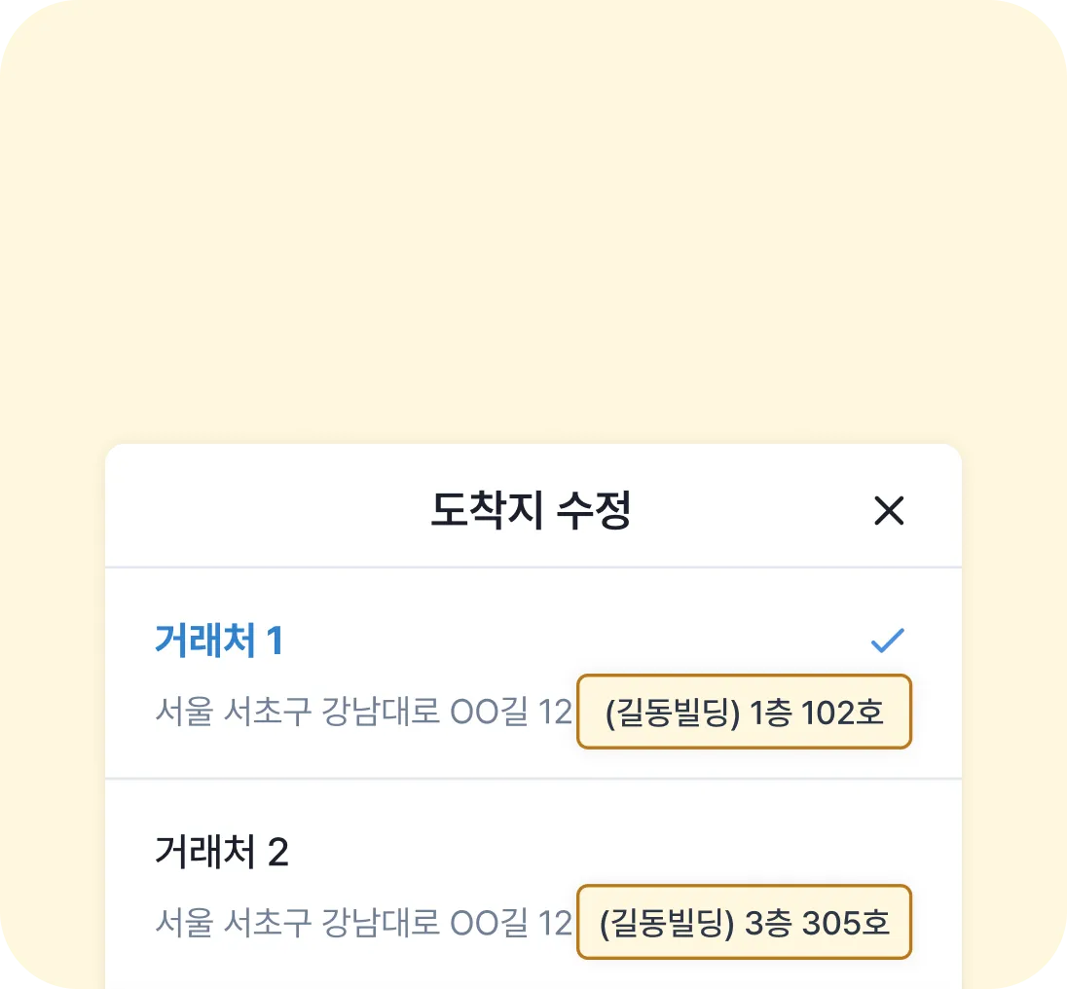1067x989 pixels.
Task: Click 1층 in the first address detail
Action: 770,713
